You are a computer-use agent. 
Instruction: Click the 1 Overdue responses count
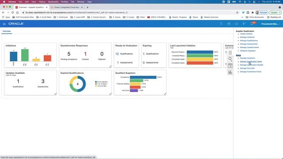[85, 54]
